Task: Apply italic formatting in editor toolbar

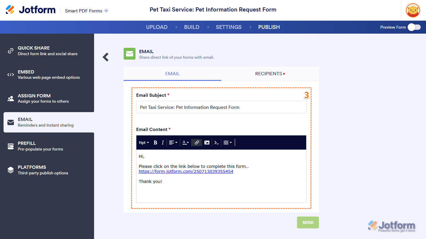Action: point(163,143)
